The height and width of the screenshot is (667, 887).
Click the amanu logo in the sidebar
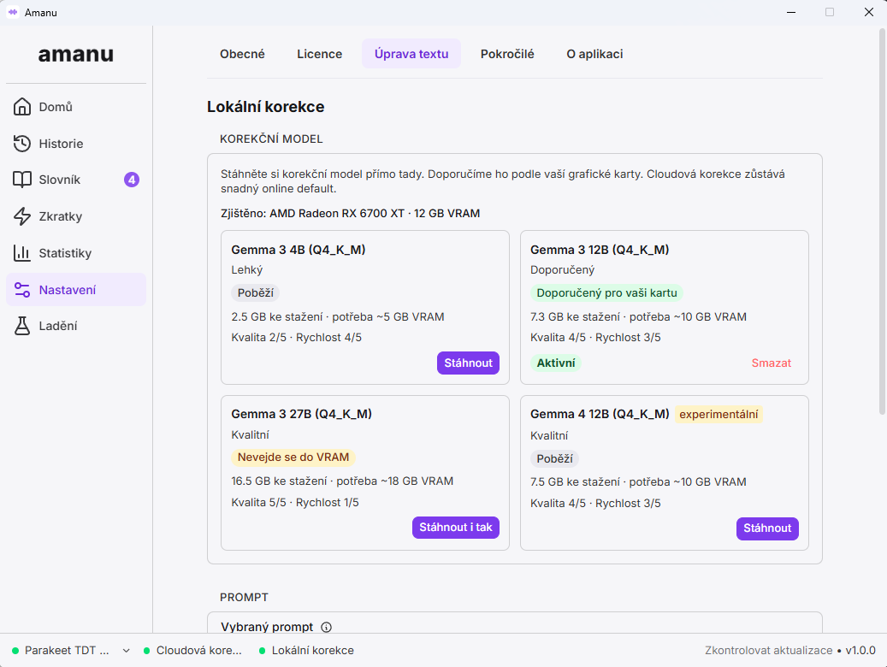(x=76, y=55)
